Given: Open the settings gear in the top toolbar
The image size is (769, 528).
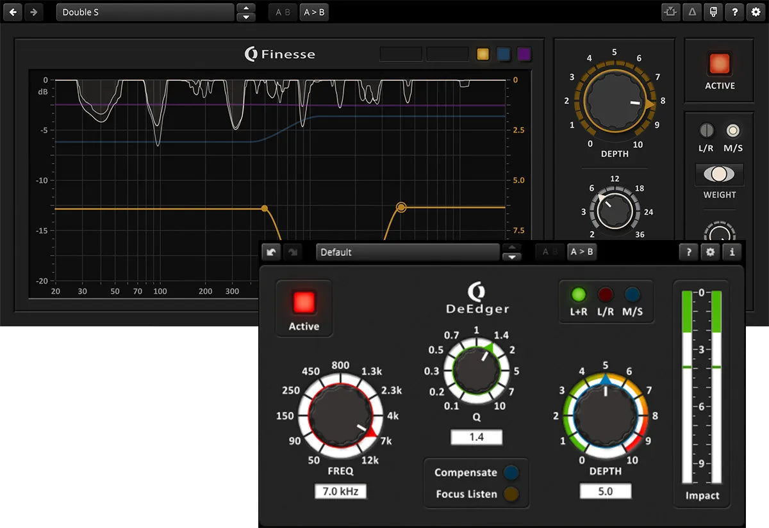Looking at the screenshot, I should 756,12.
